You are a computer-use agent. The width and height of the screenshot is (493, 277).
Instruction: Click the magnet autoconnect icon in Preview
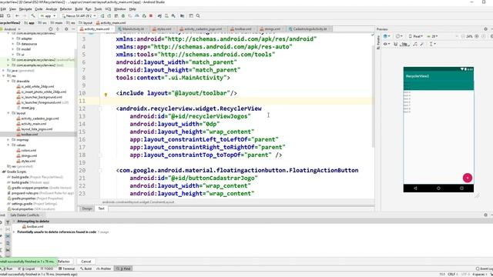coord(396,44)
